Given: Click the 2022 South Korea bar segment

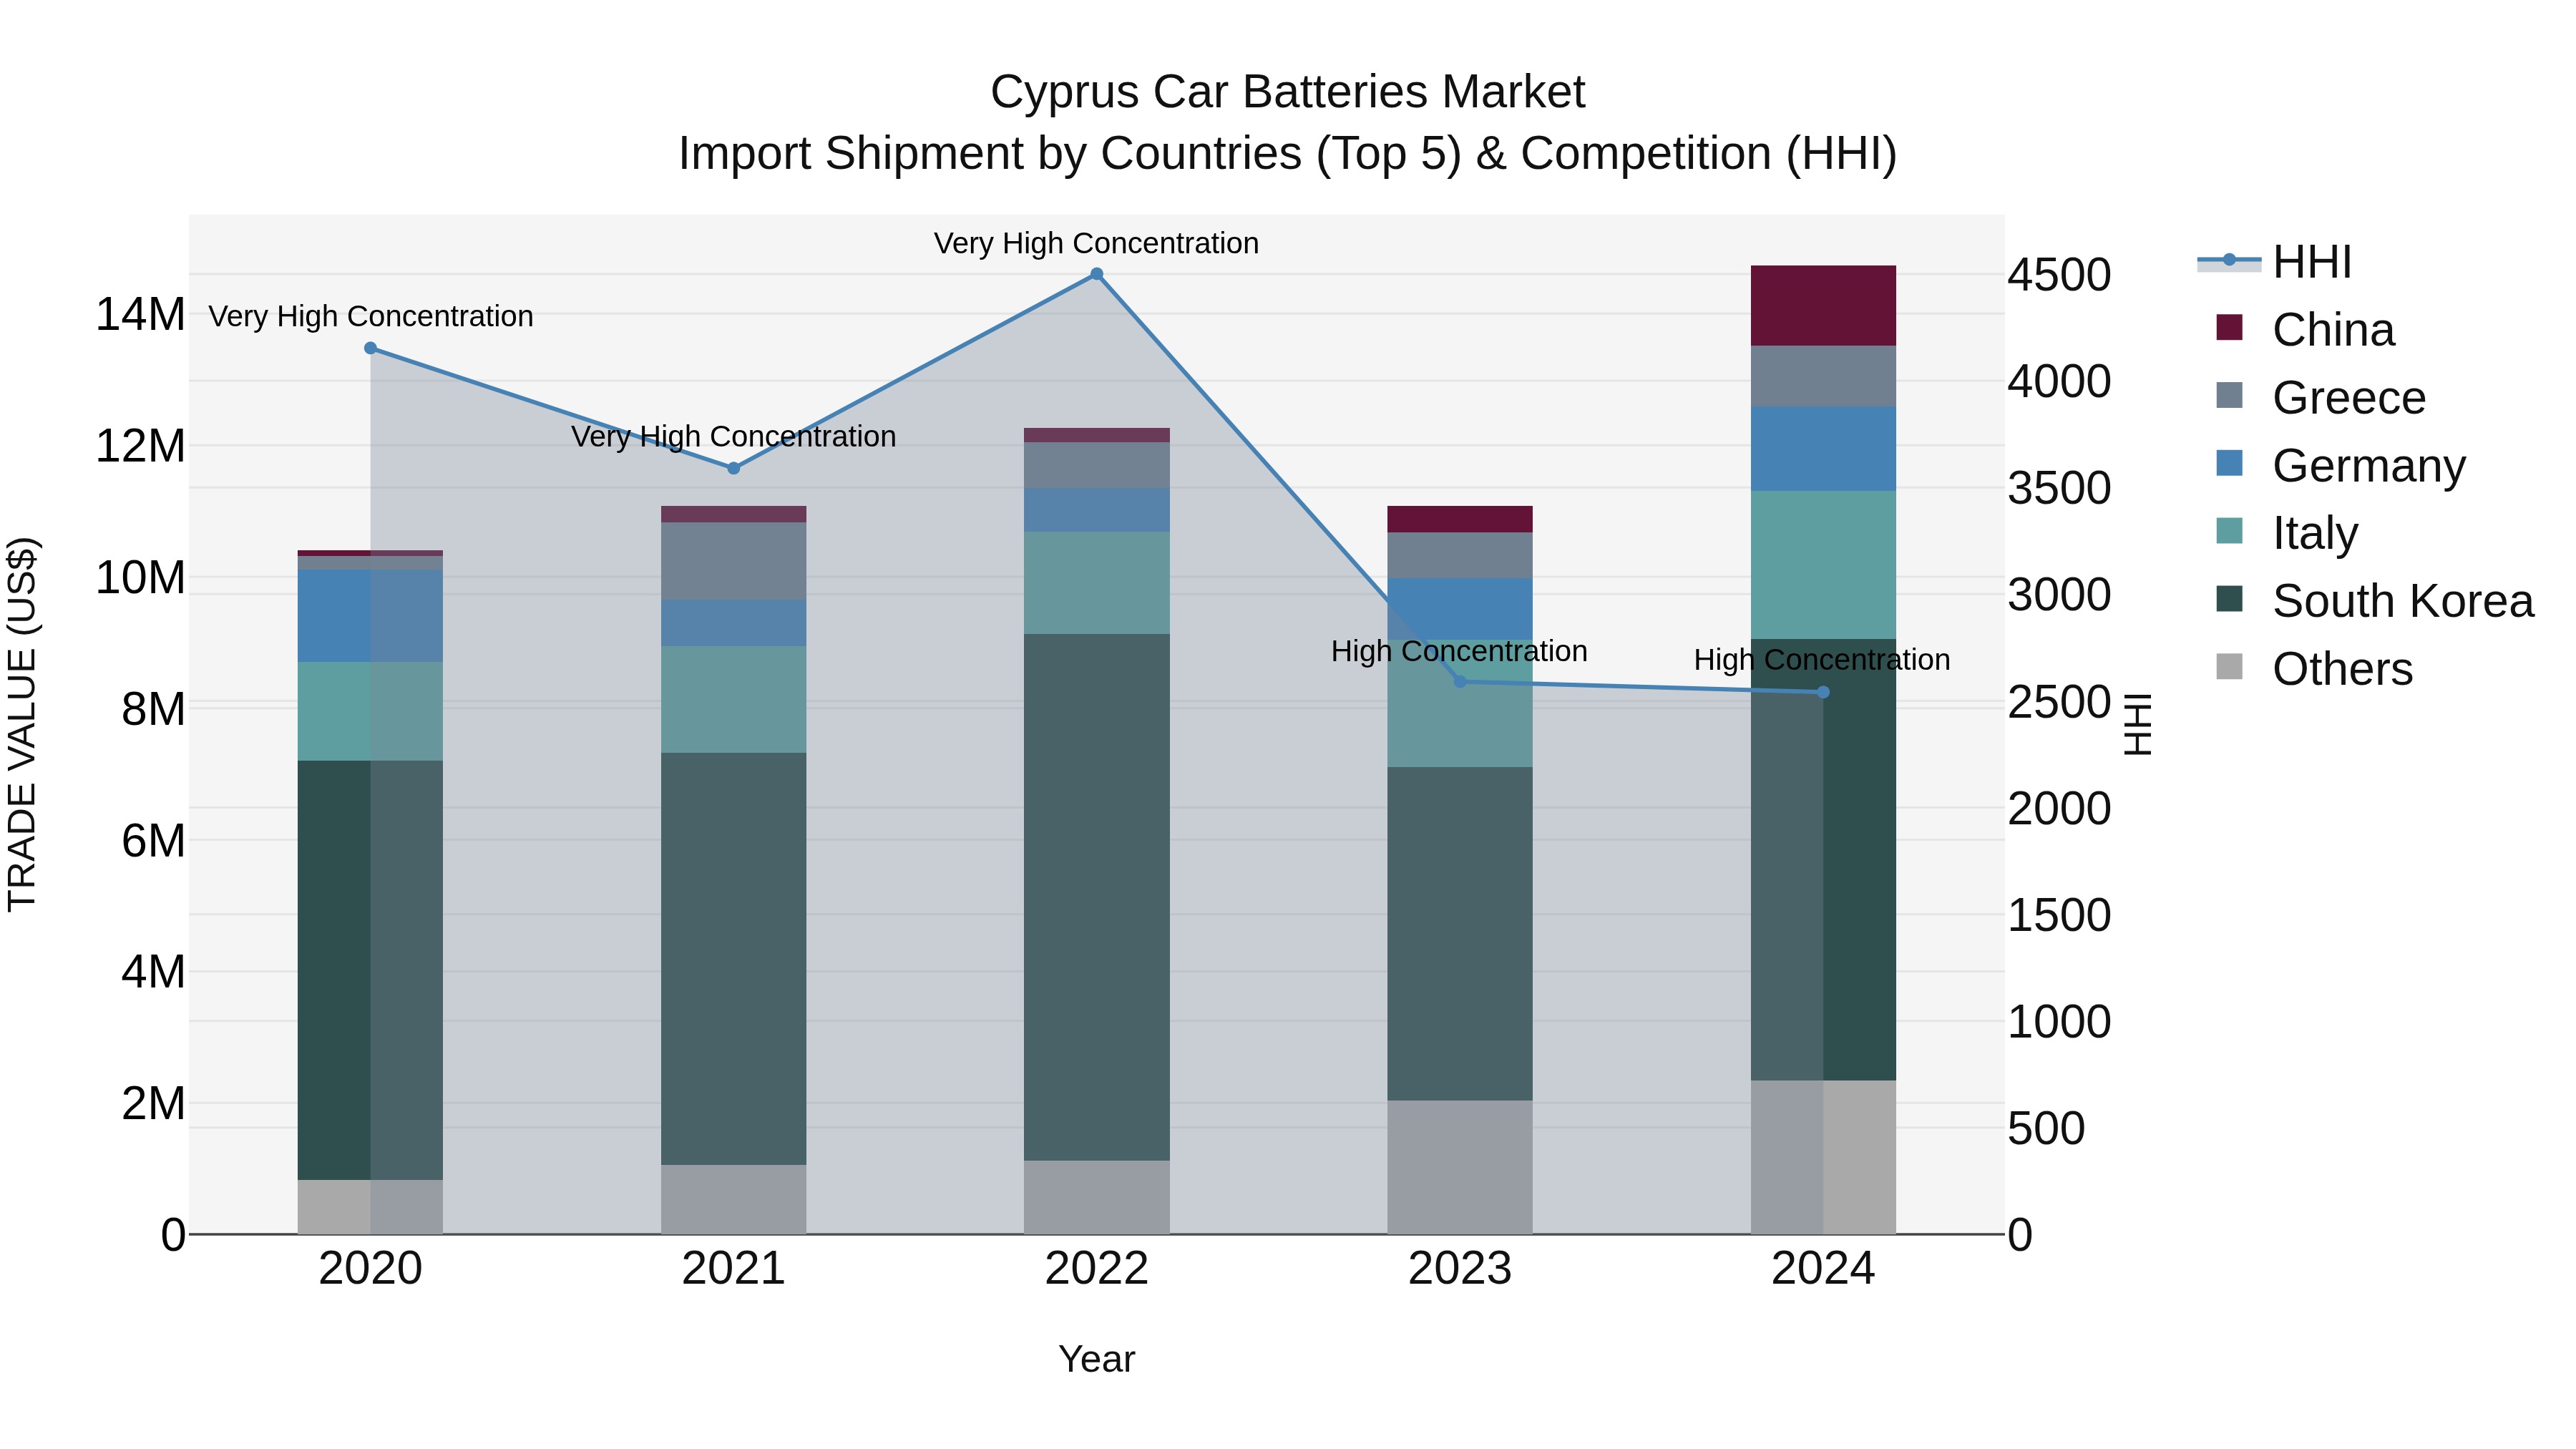Looking at the screenshot, I should (1096, 897).
